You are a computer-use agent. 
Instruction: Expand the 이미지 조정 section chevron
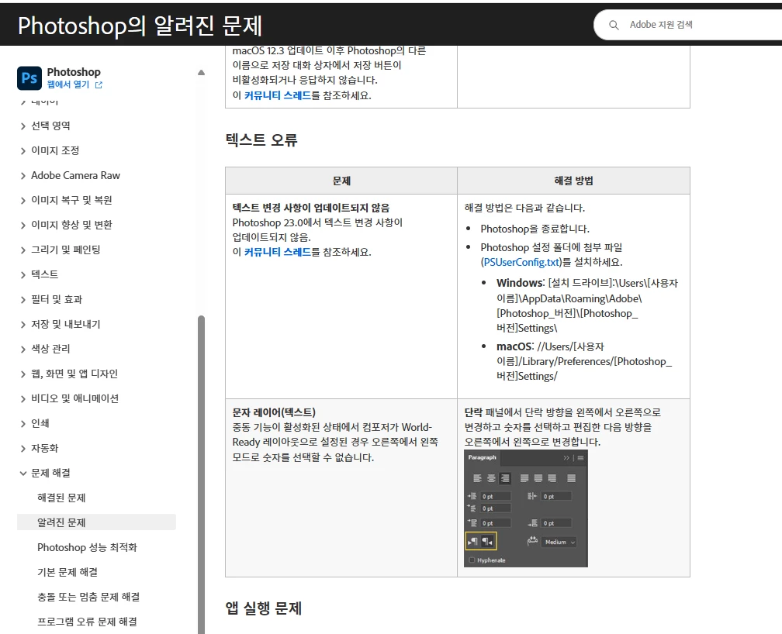tap(23, 151)
